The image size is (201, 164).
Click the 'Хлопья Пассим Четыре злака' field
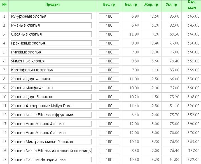51,160
